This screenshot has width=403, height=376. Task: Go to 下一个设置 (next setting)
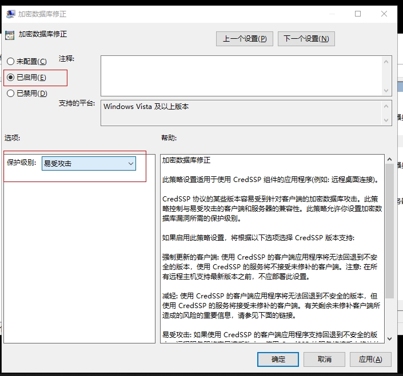pyautogui.click(x=306, y=39)
